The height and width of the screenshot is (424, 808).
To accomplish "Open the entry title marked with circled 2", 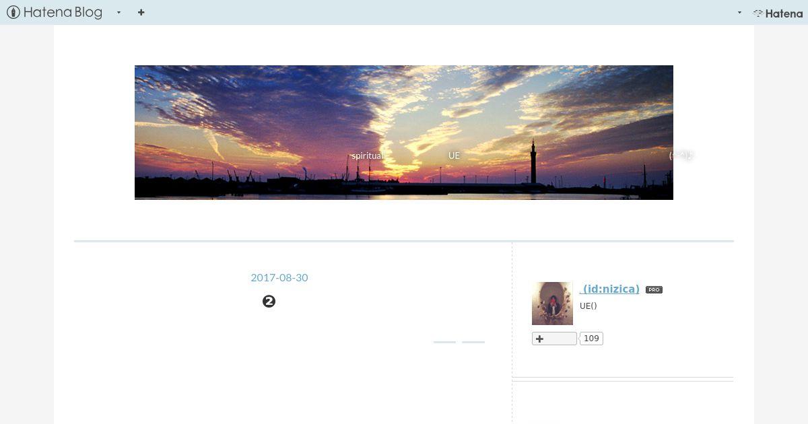I will click(x=269, y=302).
